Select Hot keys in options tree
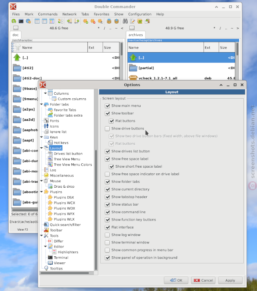Screen dimensions: 257x291 pyautogui.click(x=61, y=143)
